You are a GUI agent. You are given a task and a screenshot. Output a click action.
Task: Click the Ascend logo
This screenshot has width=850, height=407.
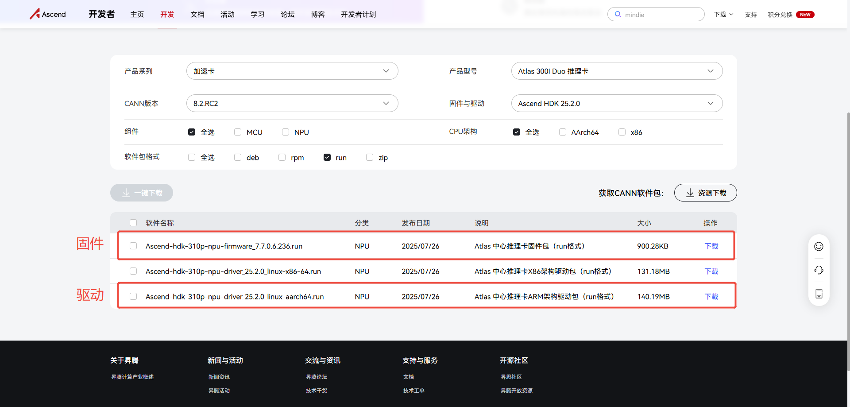pyautogui.click(x=48, y=14)
